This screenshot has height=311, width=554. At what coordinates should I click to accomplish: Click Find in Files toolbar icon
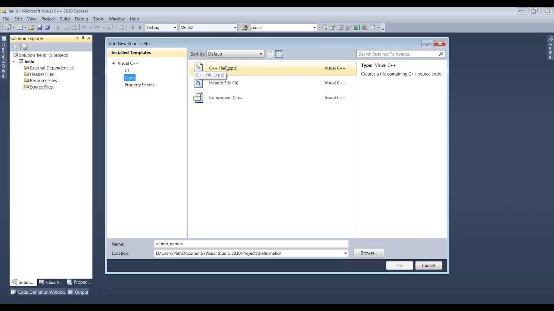pyautogui.click(x=245, y=27)
